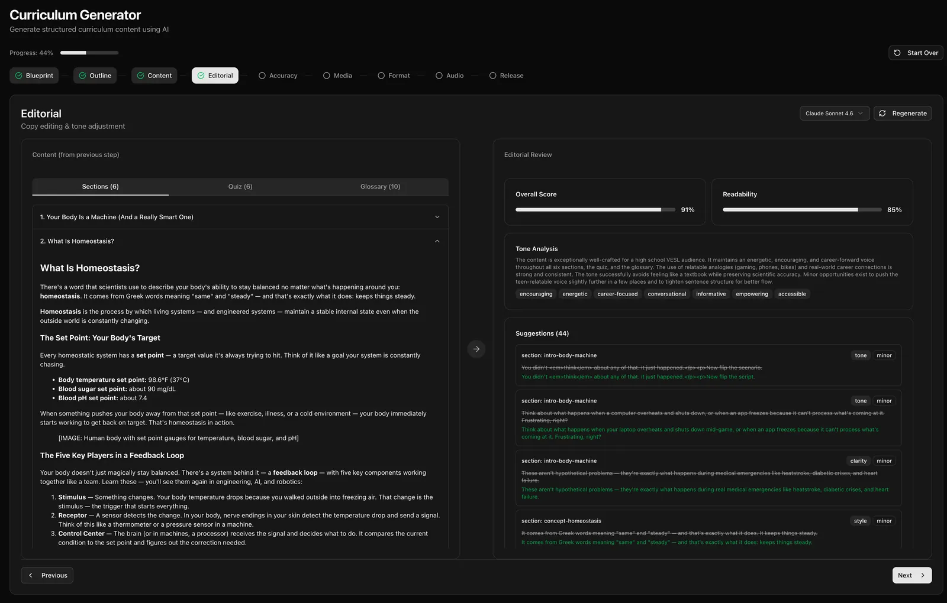
Task: Click the Accuracy step circle icon
Action: (262, 76)
